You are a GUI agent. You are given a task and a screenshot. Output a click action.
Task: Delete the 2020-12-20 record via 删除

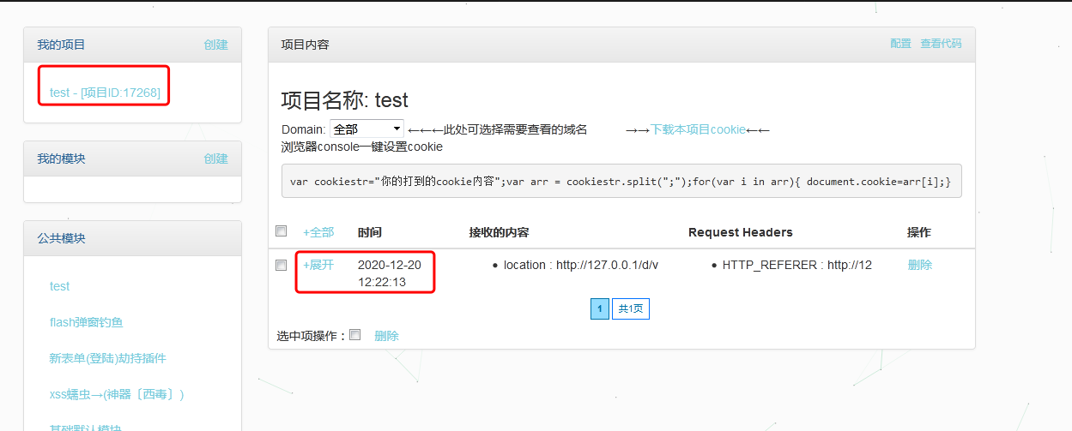(x=920, y=265)
